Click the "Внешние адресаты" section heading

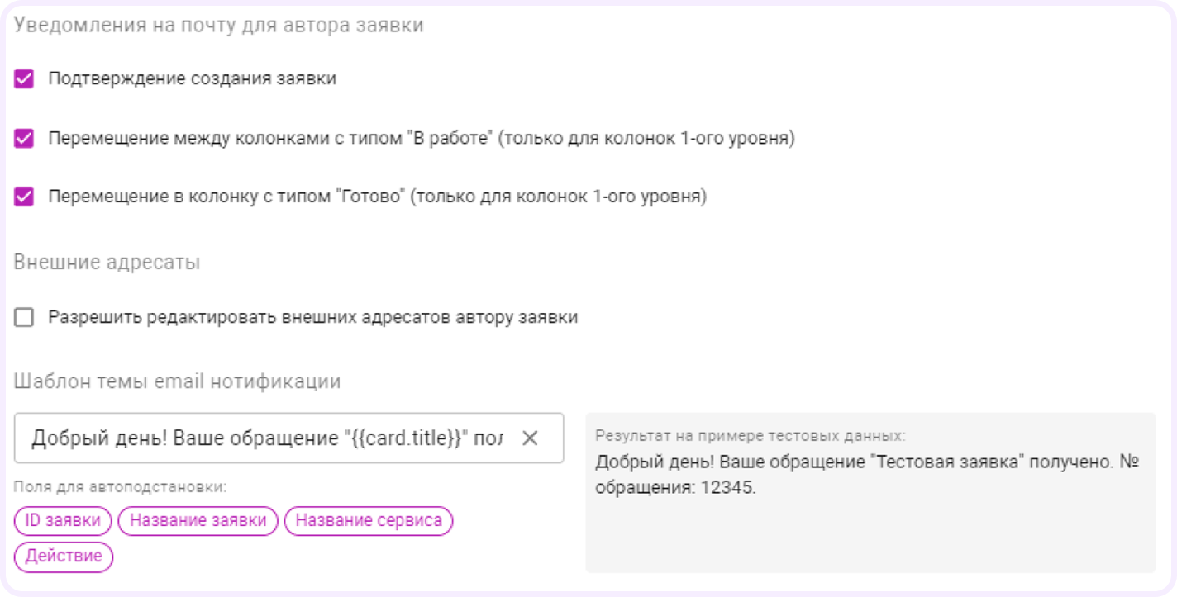coord(107,263)
